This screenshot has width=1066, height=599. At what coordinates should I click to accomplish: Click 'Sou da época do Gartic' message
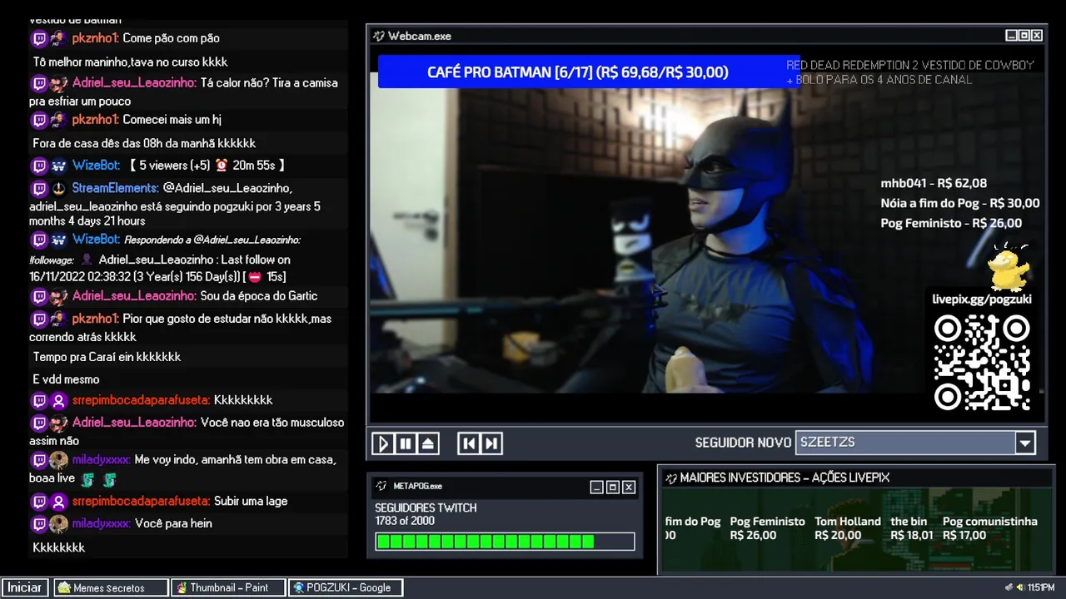259,296
